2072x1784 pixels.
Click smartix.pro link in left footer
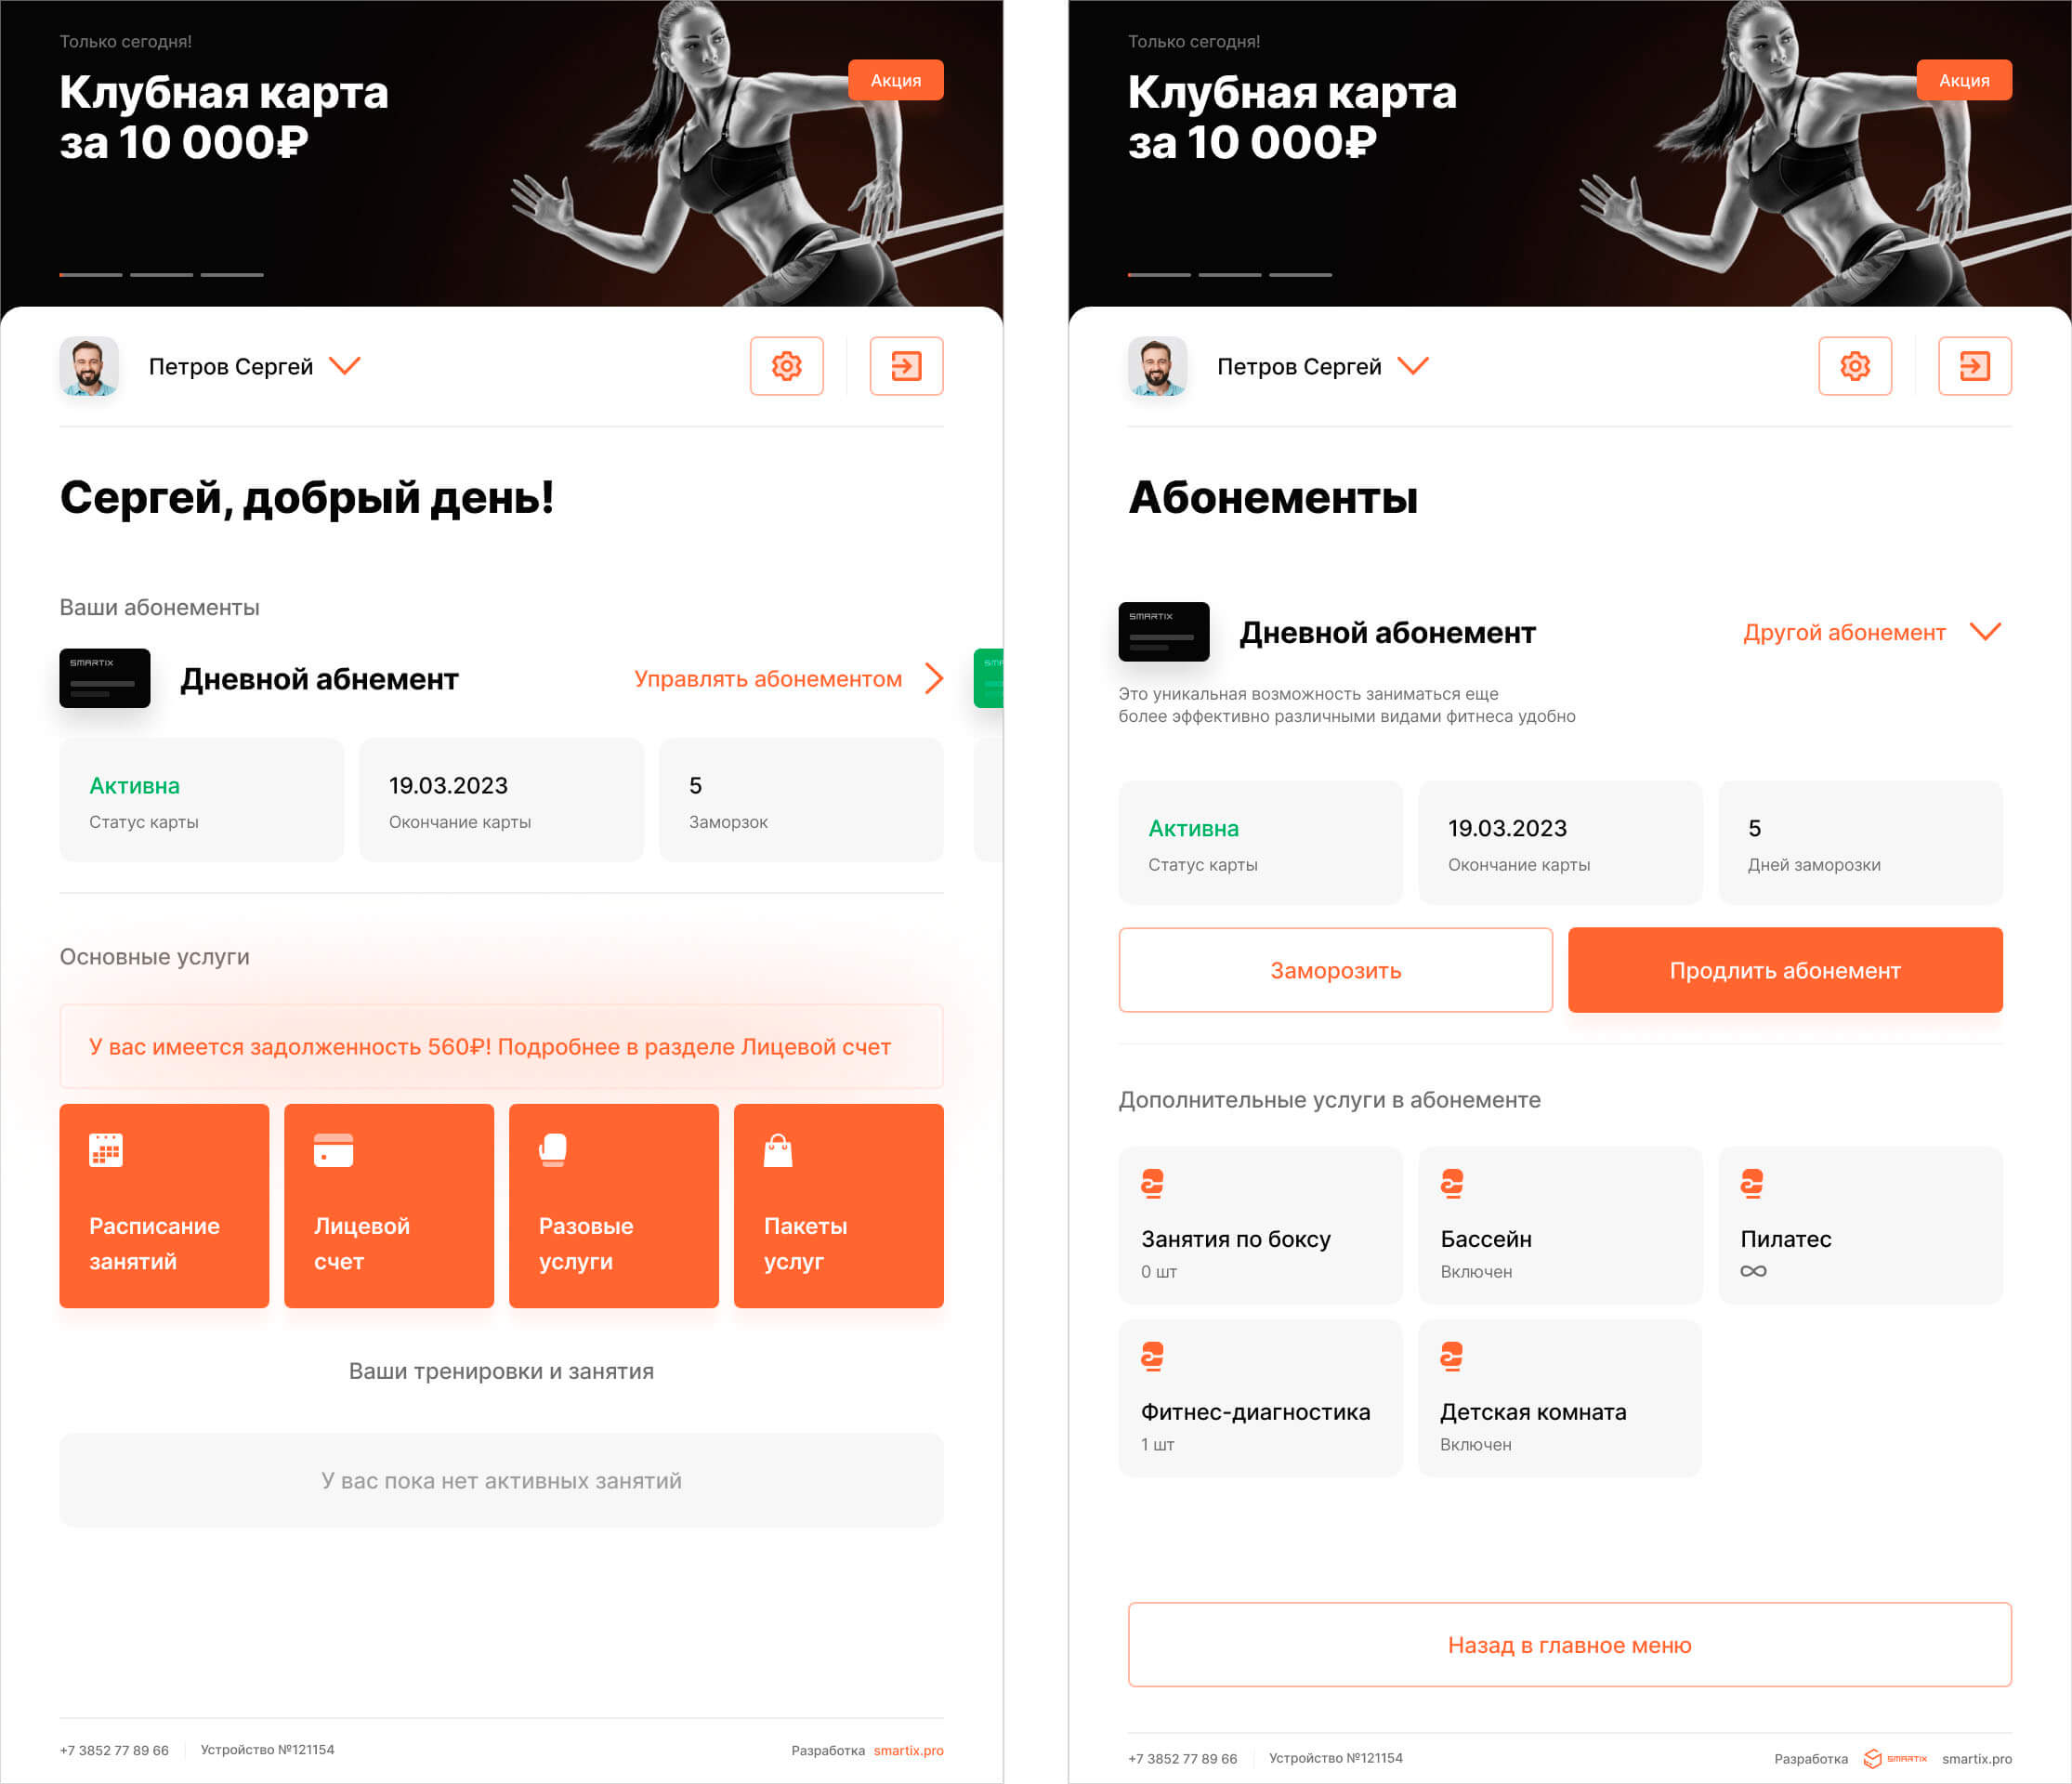coord(908,1750)
